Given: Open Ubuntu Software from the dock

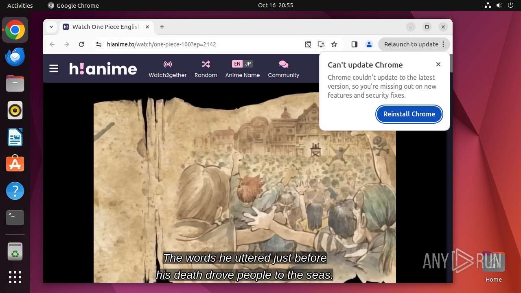Looking at the screenshot, I should pos(15,164).
